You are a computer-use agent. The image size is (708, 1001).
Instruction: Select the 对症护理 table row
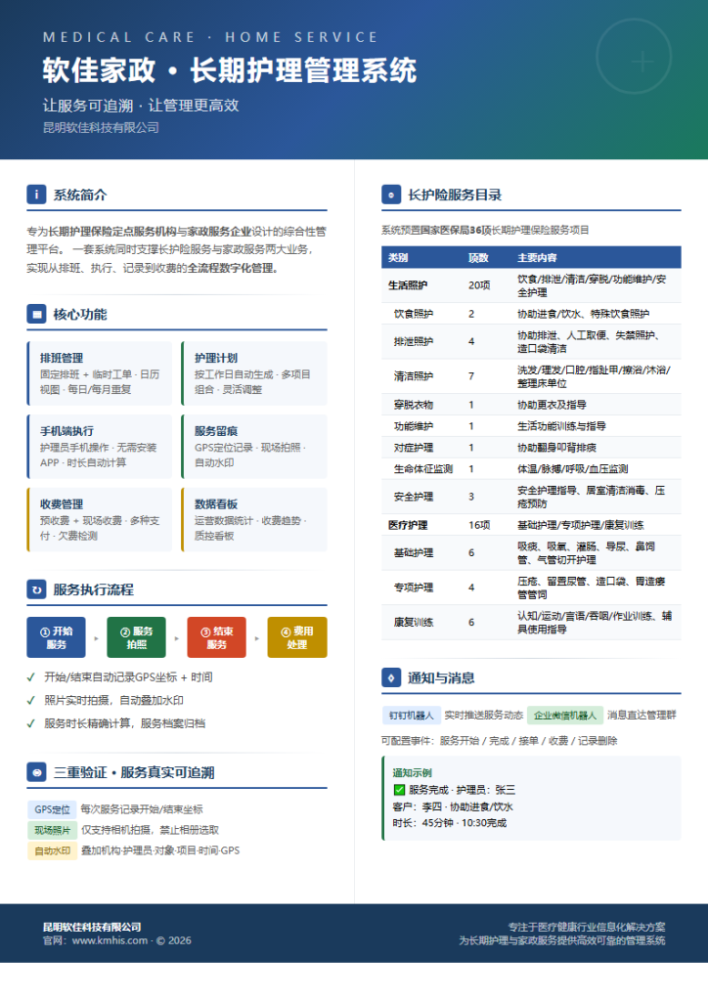point(531,448)
